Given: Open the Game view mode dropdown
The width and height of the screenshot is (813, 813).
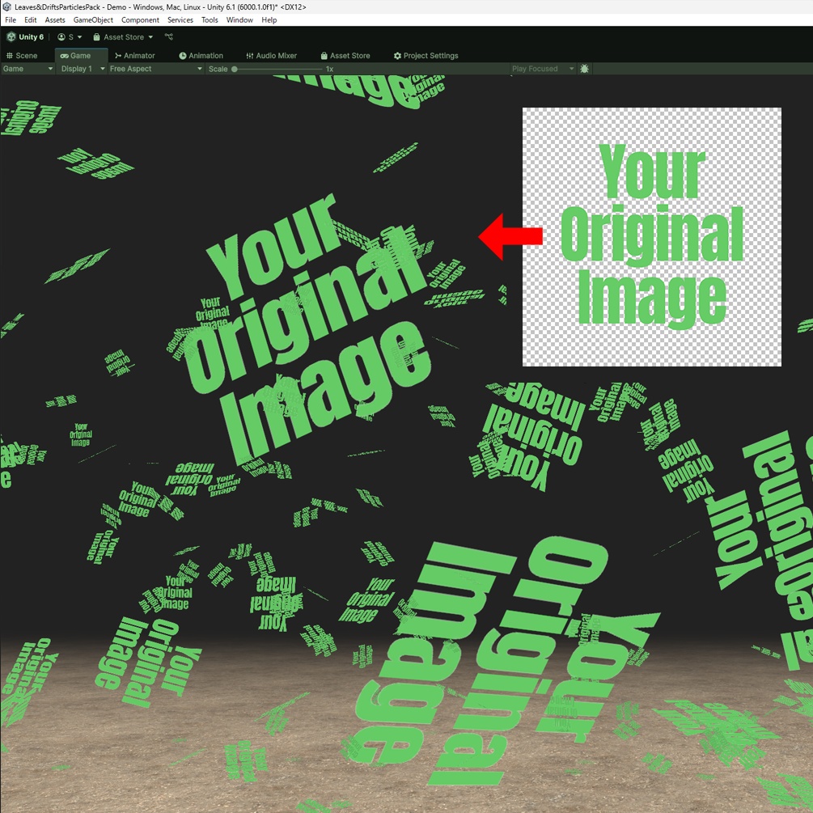Looking at the screenshot, I should pyautogui.click(x=28, y=69).
